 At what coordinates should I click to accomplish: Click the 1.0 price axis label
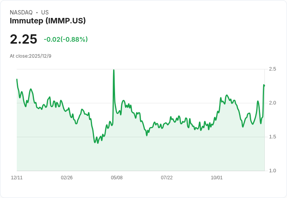point(273,171)
